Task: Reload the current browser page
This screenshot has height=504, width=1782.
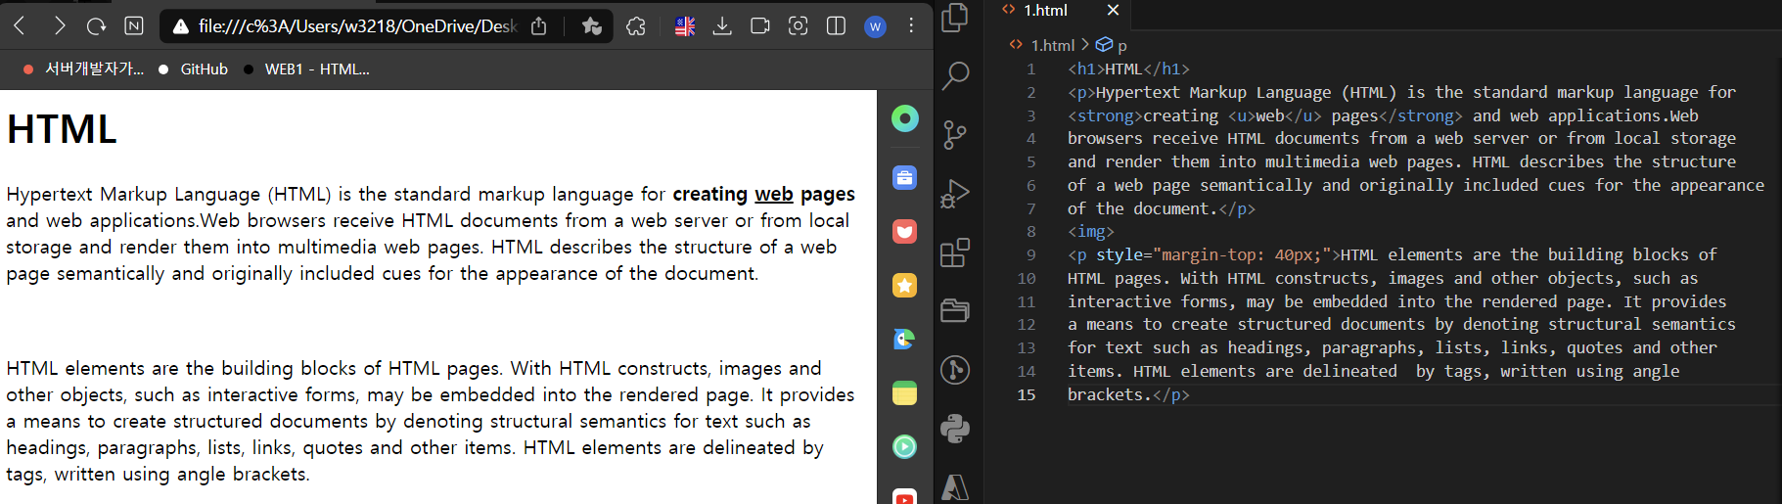Action: coord(96,25)
